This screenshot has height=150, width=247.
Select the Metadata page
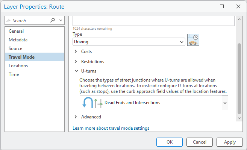(x=35, y=40)
